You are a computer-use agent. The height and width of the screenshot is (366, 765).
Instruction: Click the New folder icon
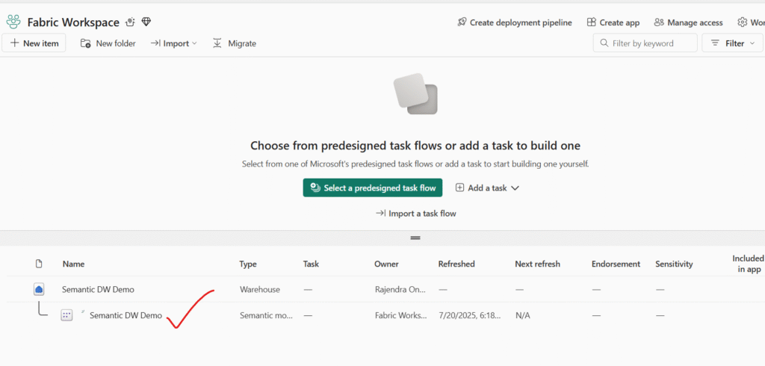point(85,43)
